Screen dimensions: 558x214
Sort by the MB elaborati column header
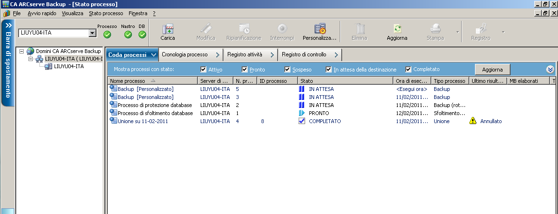coord(528,81)
